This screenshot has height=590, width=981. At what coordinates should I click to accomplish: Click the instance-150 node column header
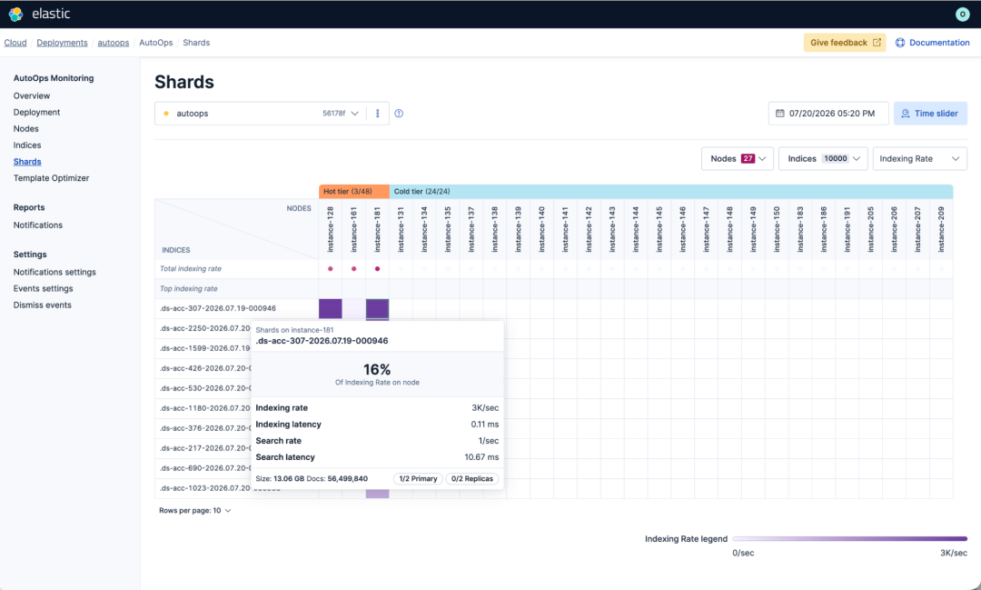777,229
